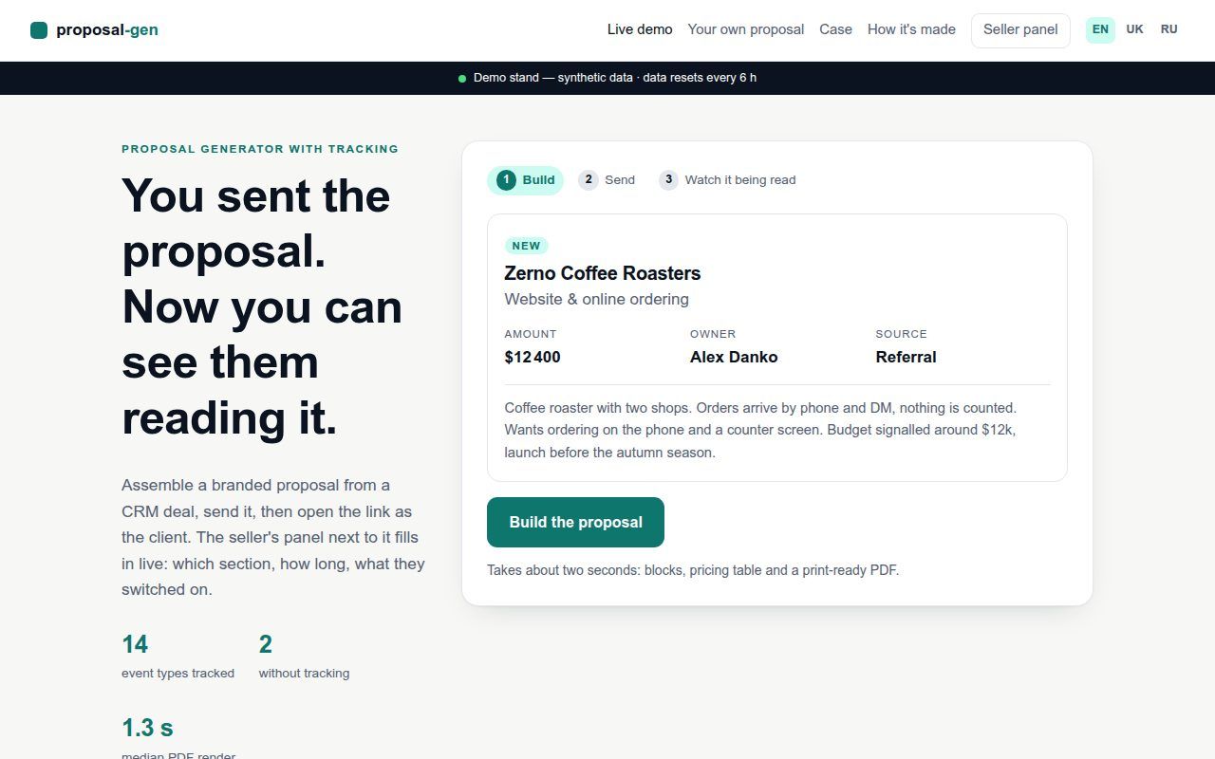Screen dimensions: 1215x759
Task: Click the green demo status dot
Action: coord(462,78)
